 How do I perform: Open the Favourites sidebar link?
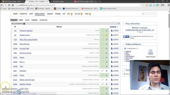click(x=129, y=58)
